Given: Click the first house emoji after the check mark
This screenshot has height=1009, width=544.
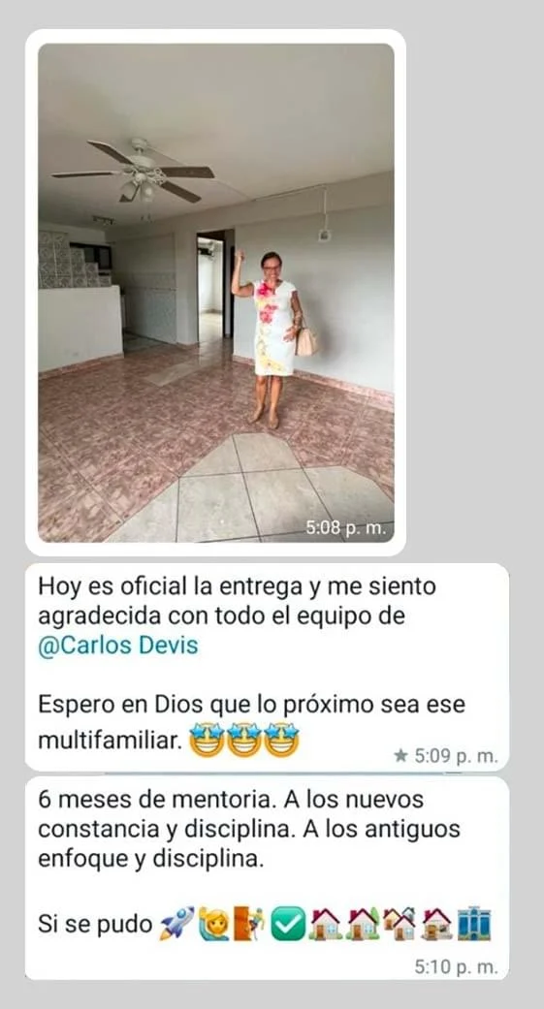Looking at the screenshot, I should (325, 924).
